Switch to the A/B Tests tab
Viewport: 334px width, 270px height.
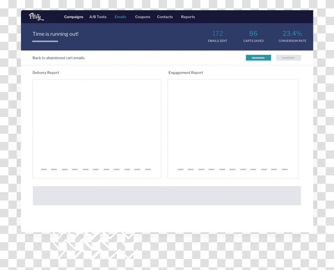98,17
